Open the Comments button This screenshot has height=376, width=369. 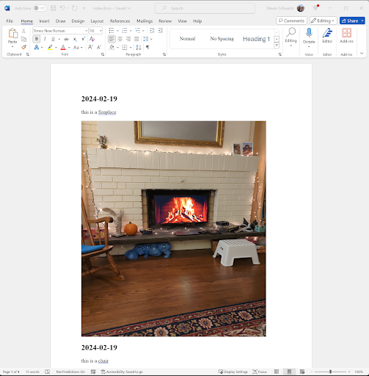pos(291,21)
